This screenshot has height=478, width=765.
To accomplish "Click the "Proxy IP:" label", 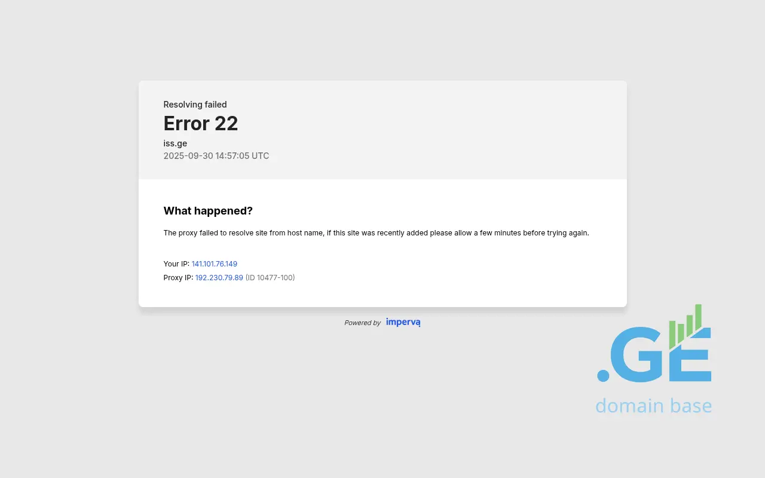I will click(x=178, y=277).
